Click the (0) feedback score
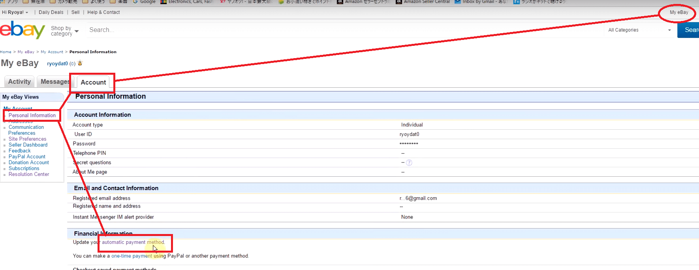 click(x=72, y=64)
